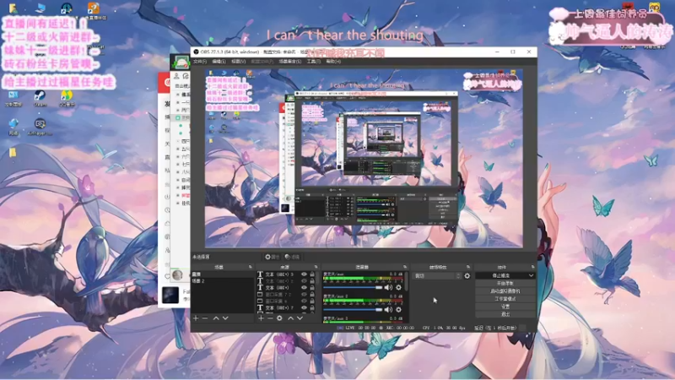Pop out the 控件 dock panel

(532, 267)
